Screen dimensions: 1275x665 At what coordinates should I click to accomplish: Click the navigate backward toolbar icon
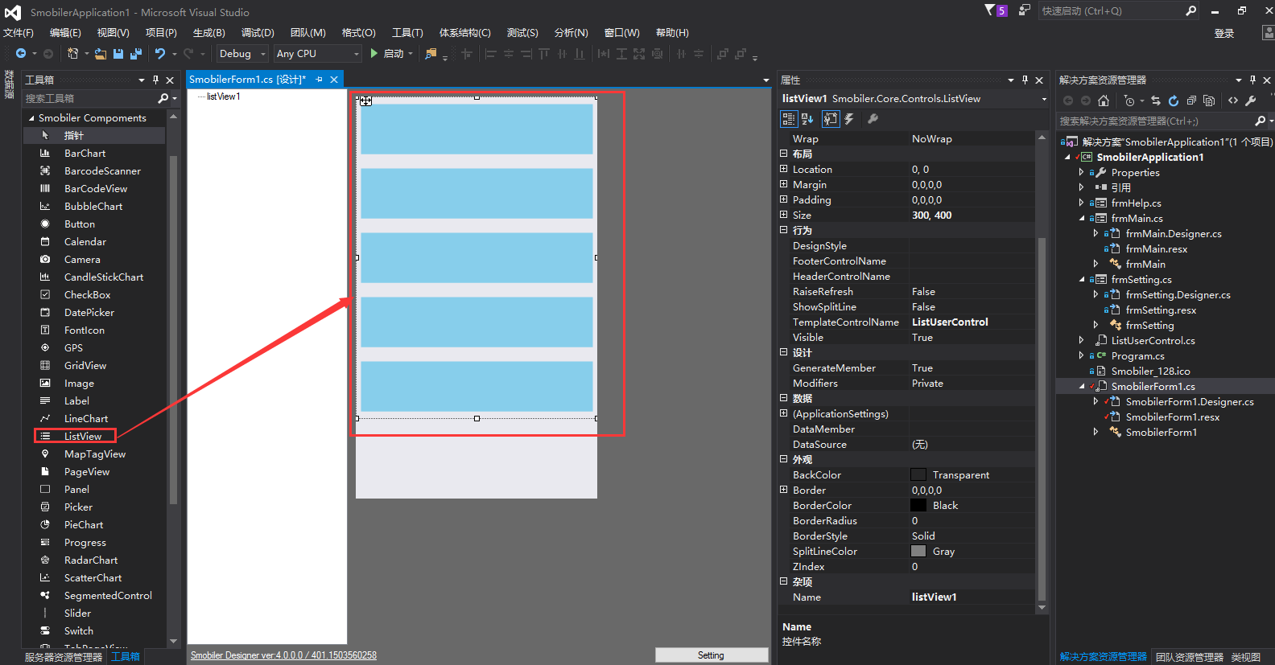pyautogui.click(x=21, y=54)
